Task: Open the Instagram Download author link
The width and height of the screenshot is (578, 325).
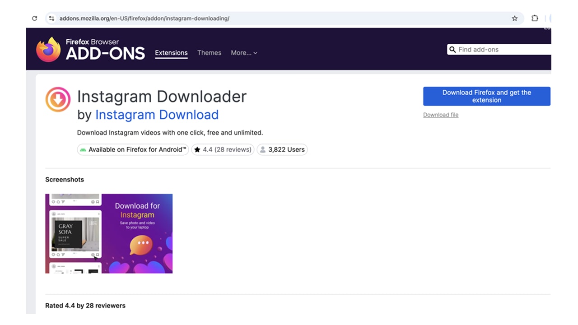Action: tap(157, 115)
